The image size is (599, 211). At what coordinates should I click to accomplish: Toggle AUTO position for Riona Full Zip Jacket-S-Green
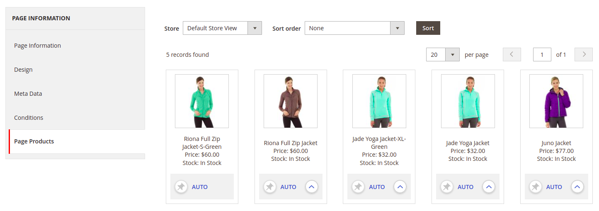click(x=200, y=187)
